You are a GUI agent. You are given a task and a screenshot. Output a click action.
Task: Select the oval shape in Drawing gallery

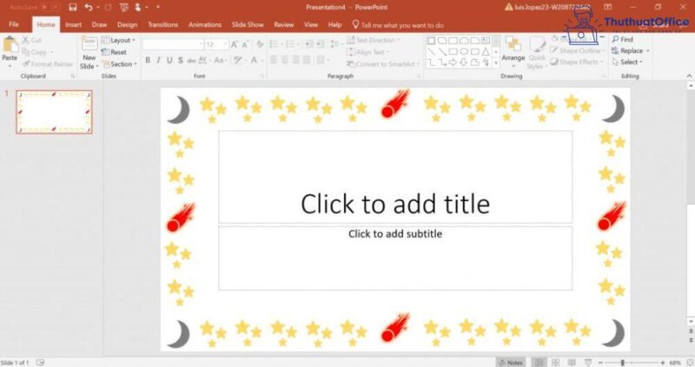tap(464, 51)
